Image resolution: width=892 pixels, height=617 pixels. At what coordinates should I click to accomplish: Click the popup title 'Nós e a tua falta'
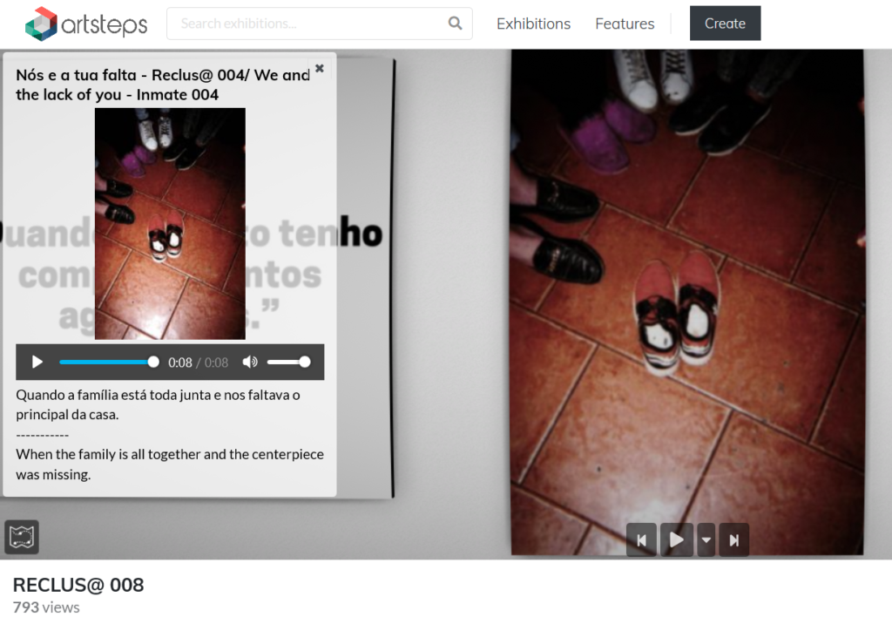tap(77, 75)
